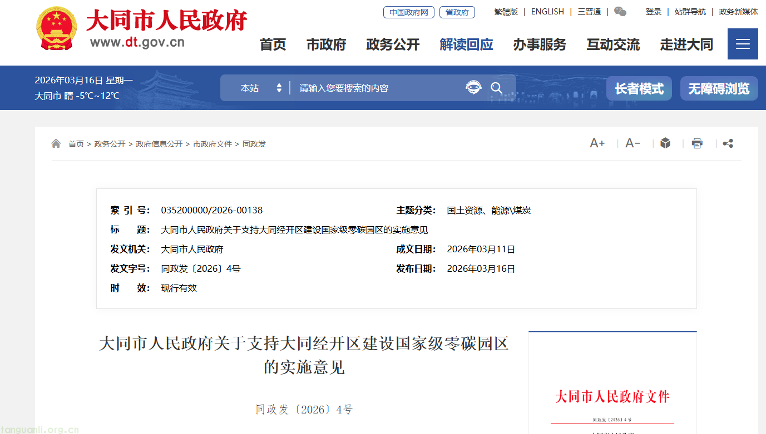Click the WeChat icon in top bar
This screenshot has height=434, width=766.
tap(620, 12)
